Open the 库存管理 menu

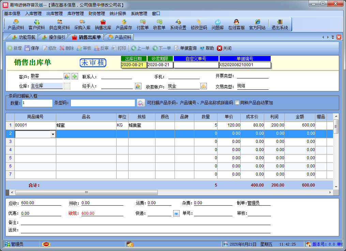[x=75, y=14]
